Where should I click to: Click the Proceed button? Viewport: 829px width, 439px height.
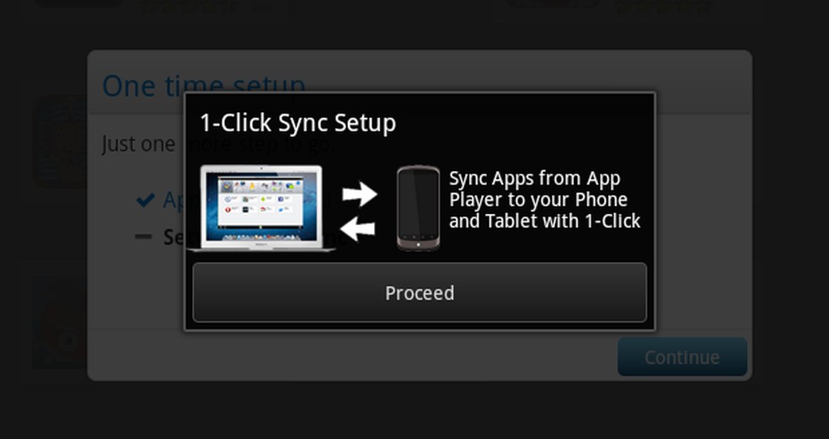coord(420,292)
